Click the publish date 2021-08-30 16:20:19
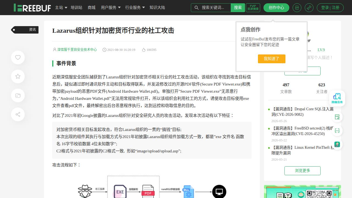 (x=121, y=50)
